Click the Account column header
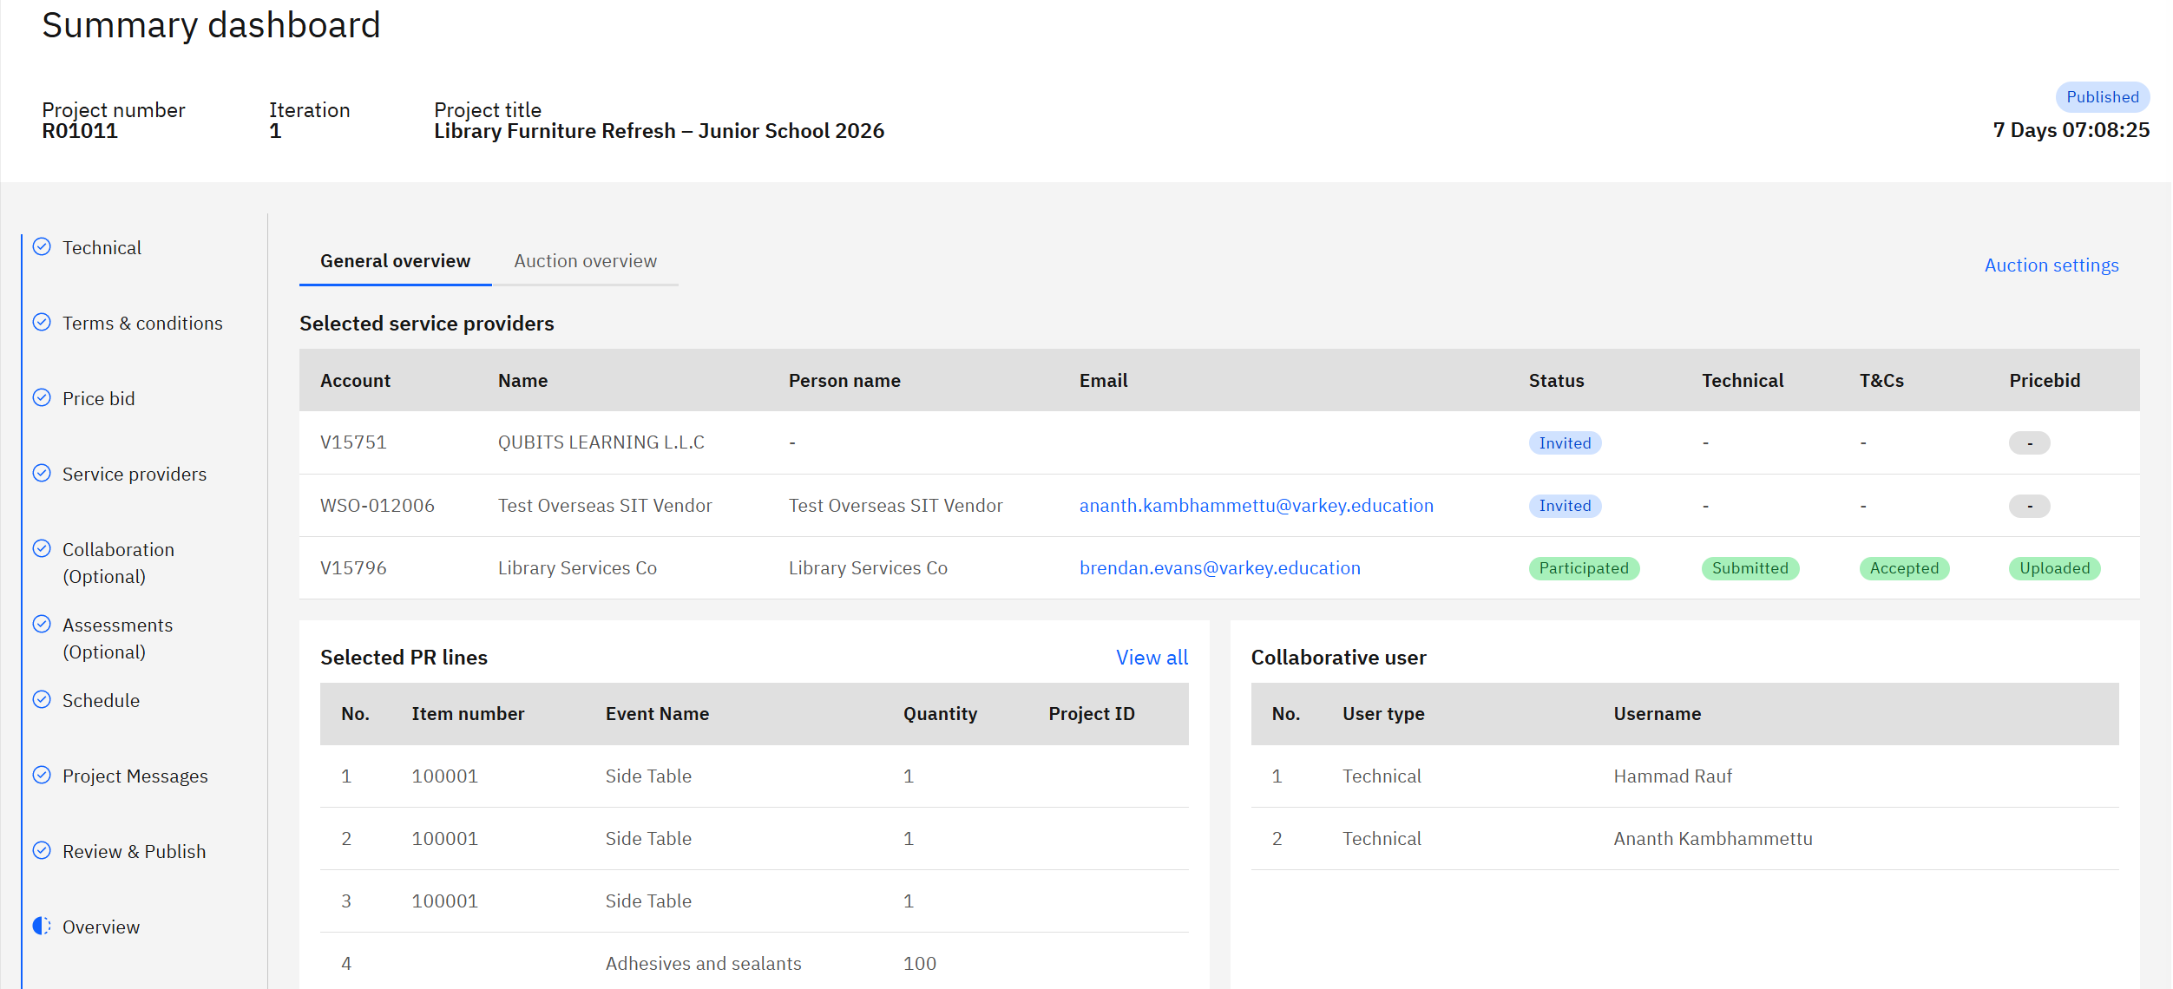Image resolution: width=2173 pixels, height=989 pixels. pos(355,381)
